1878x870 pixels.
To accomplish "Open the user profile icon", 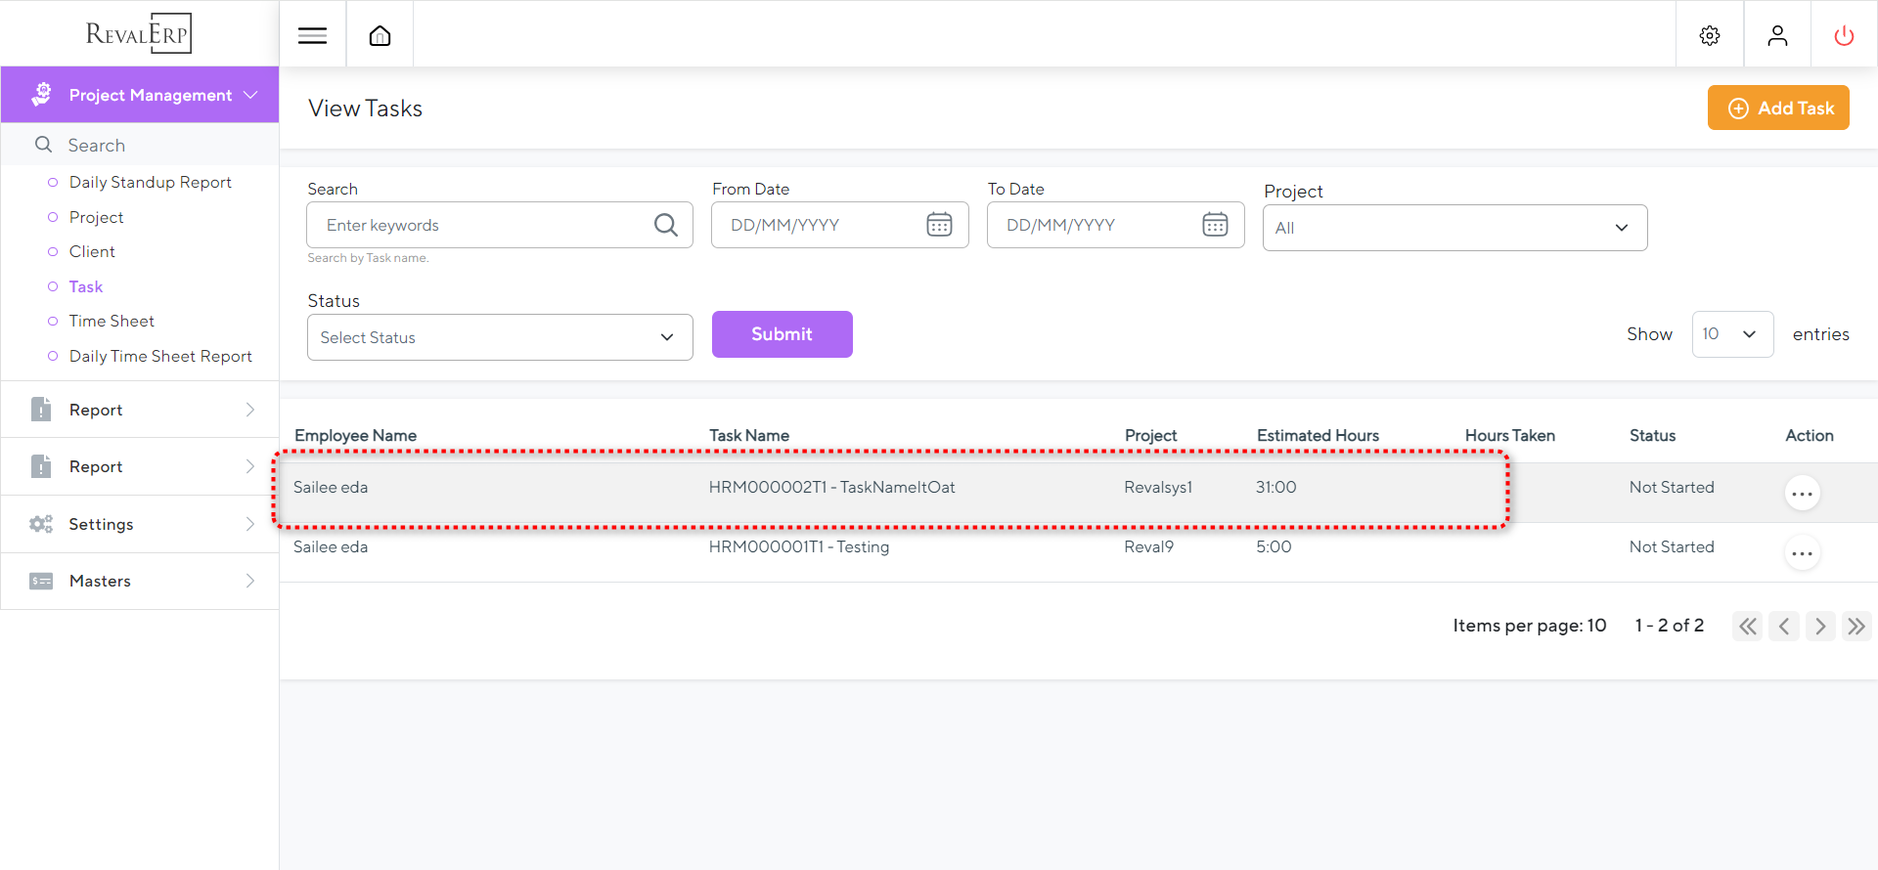I will coord(1776,36).
